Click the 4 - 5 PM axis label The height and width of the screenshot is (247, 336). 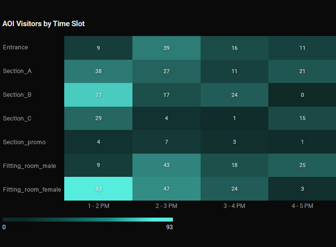(x=302, y=206)
